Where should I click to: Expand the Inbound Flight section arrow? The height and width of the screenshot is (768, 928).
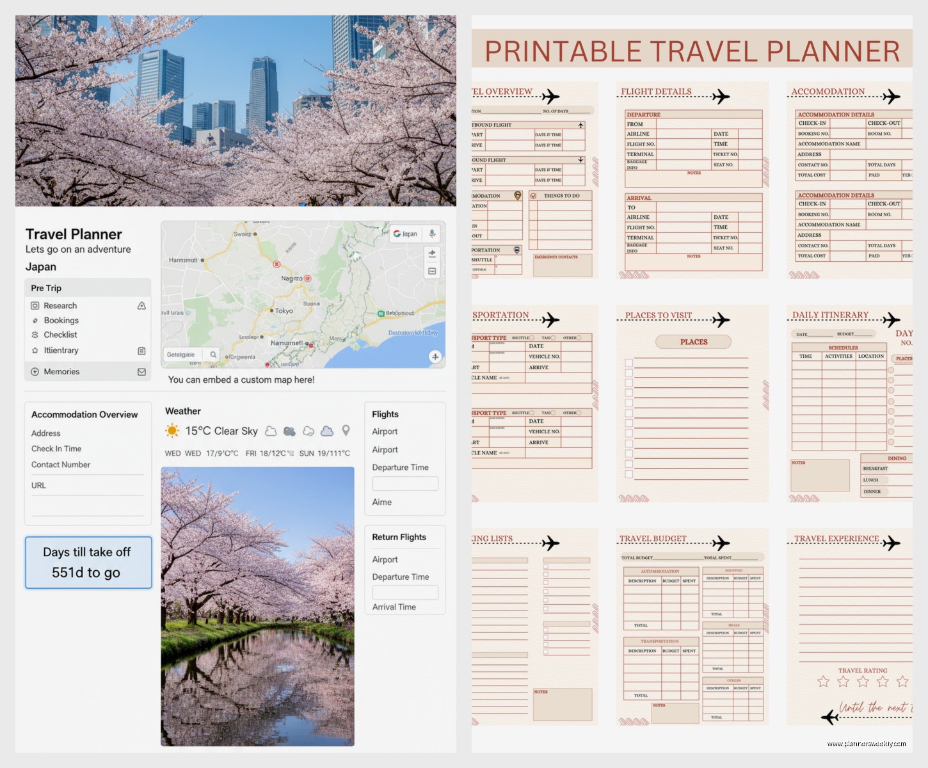point(580,160)
